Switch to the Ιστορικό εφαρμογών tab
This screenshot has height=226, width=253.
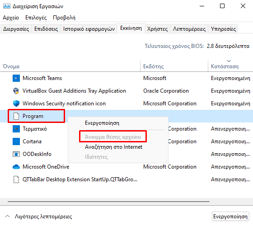89,29
